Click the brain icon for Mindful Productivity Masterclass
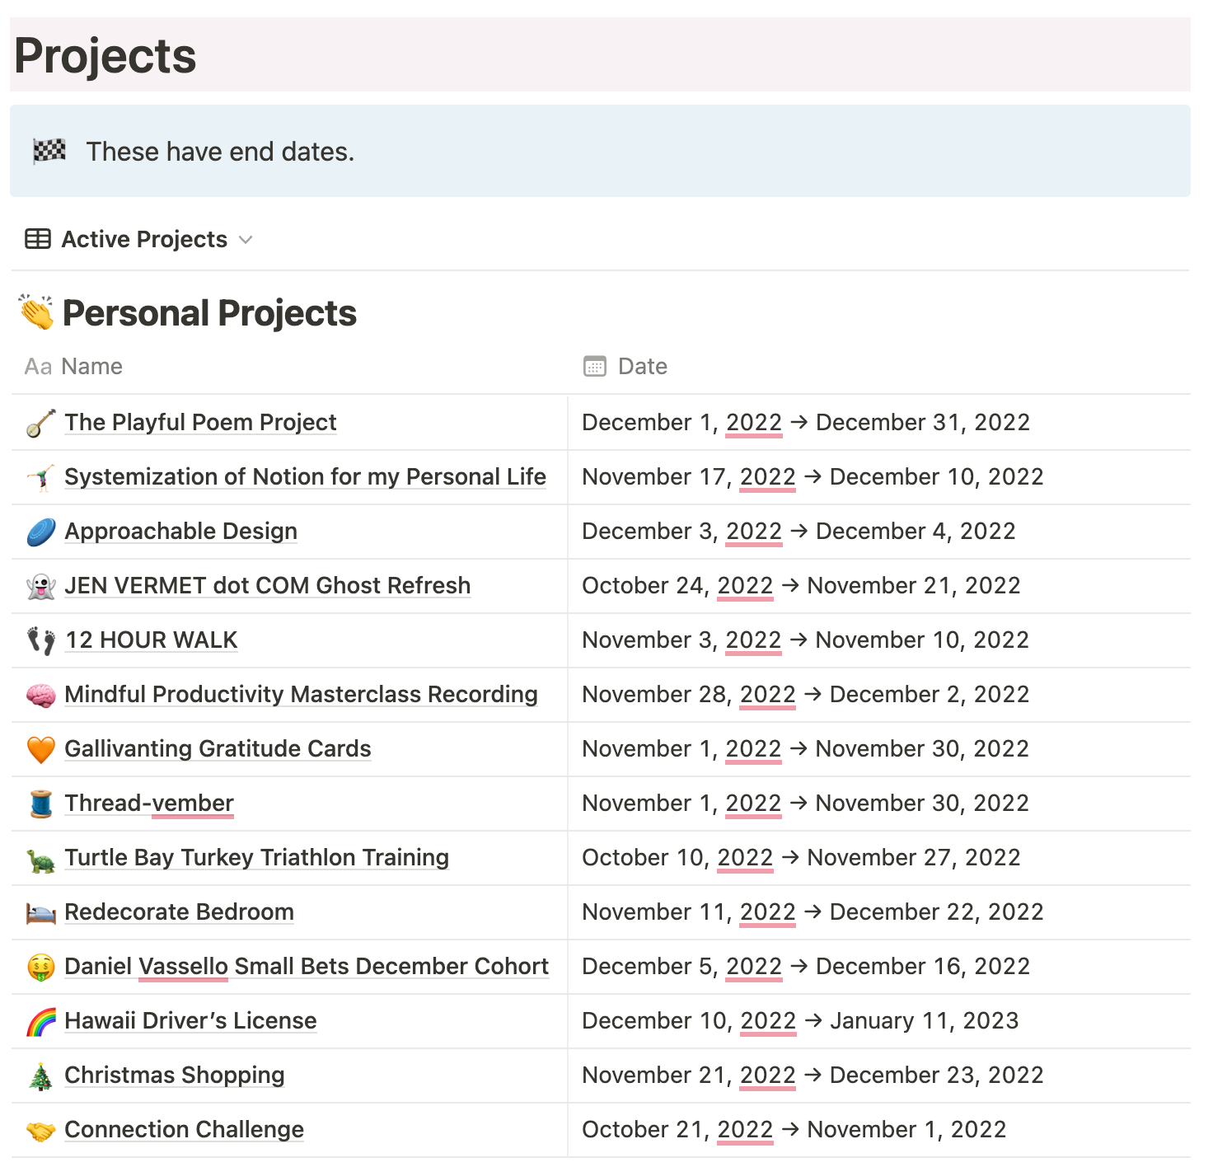 (41, 695)
